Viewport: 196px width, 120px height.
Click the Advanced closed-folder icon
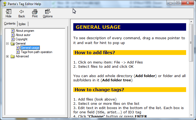pos(12,56)
